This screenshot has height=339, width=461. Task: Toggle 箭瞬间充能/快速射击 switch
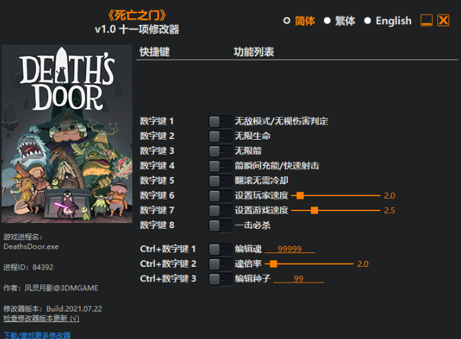(x=220, y=166)
